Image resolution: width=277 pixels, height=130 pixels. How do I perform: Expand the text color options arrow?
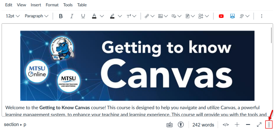pos(102,16)
